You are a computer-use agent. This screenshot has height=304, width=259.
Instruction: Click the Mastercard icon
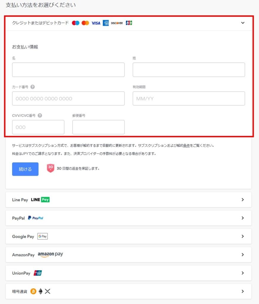click(x=85, y=23)
